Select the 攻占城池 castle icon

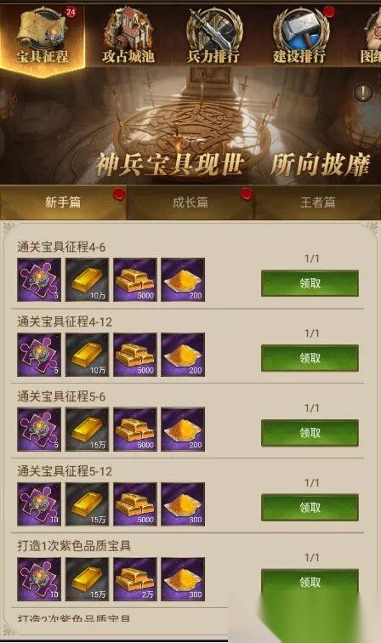[128, 35]
